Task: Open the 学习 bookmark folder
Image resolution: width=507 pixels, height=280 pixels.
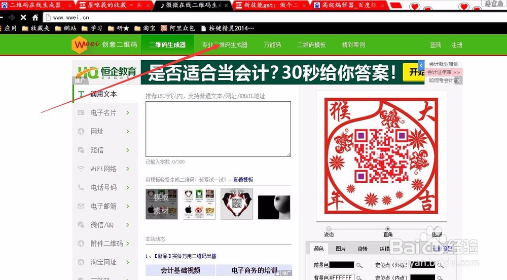Action: (92, 28)
